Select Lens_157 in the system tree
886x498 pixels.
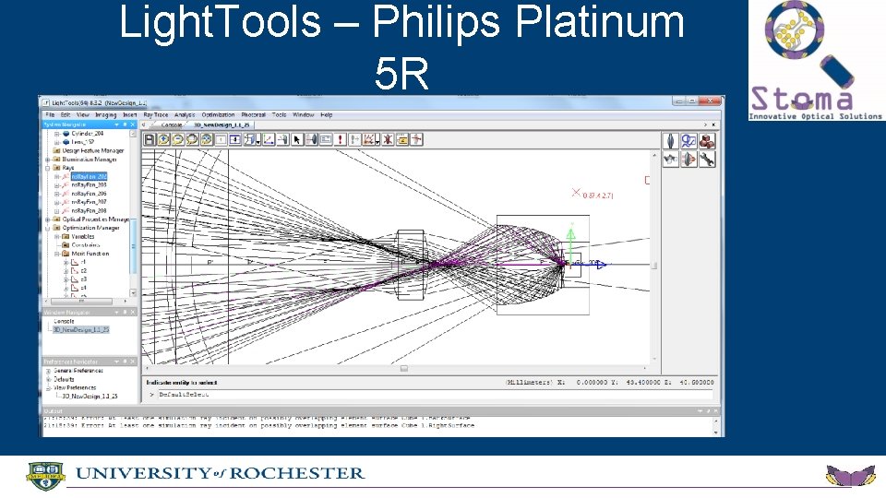tap(82, 142)
